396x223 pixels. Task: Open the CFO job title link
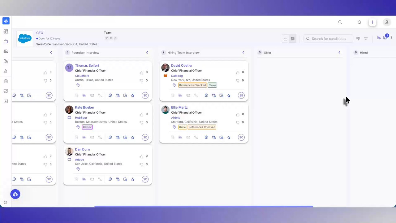pos(40,33)
